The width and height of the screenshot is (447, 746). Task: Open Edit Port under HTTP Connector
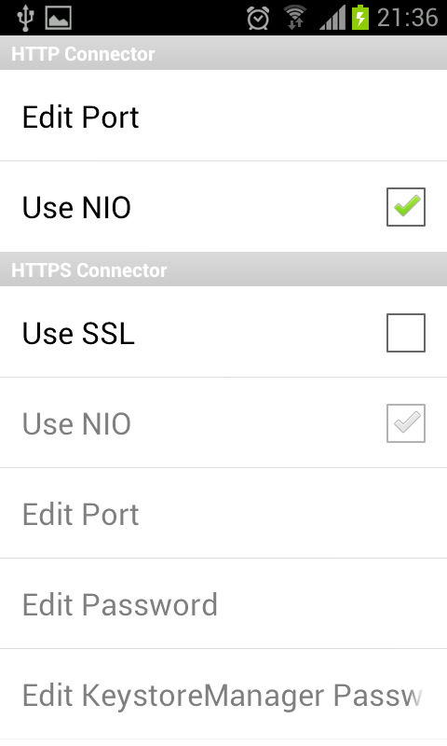(223, 116)
